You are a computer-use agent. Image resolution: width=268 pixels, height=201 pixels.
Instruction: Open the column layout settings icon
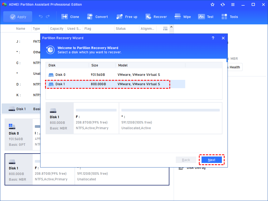pyautogui.click(x=165, y=29)
